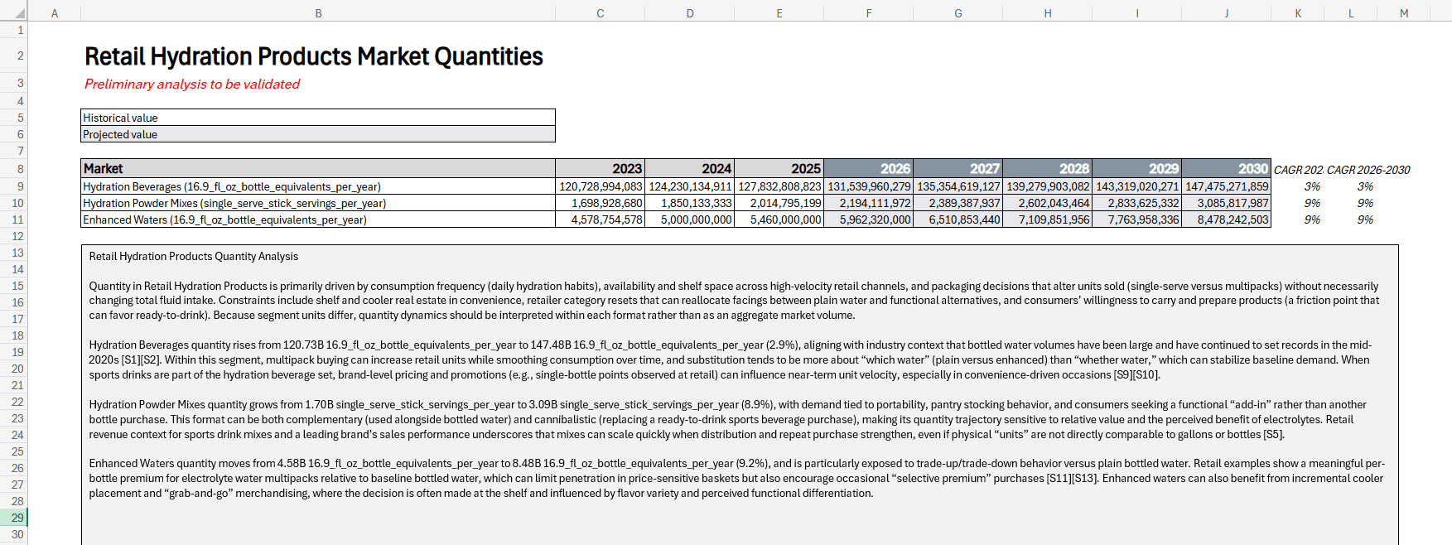Image resolution: width=1452 pixels, height=545 pixels.
Task: Click 'Retail Hydration Products Quantity Analysis' heading
Action: (x=194, y=257)
